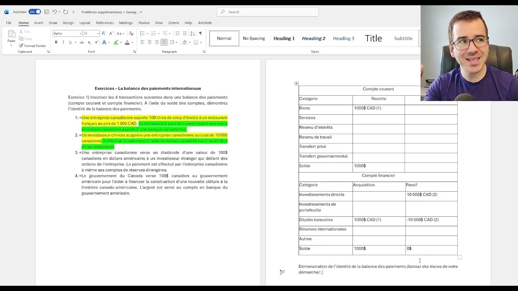The width and height of the screenshot is (518, 291).
Task: Apply the Normal style
Action: click(x=224, y=38)
